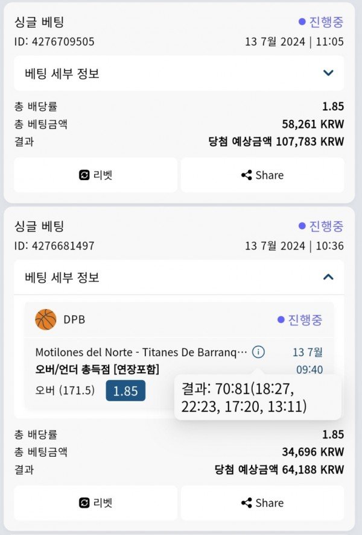Collapse the second bet's 베팅 세부 정보 chevron
The image size is (362, 535).
point(328,277)
